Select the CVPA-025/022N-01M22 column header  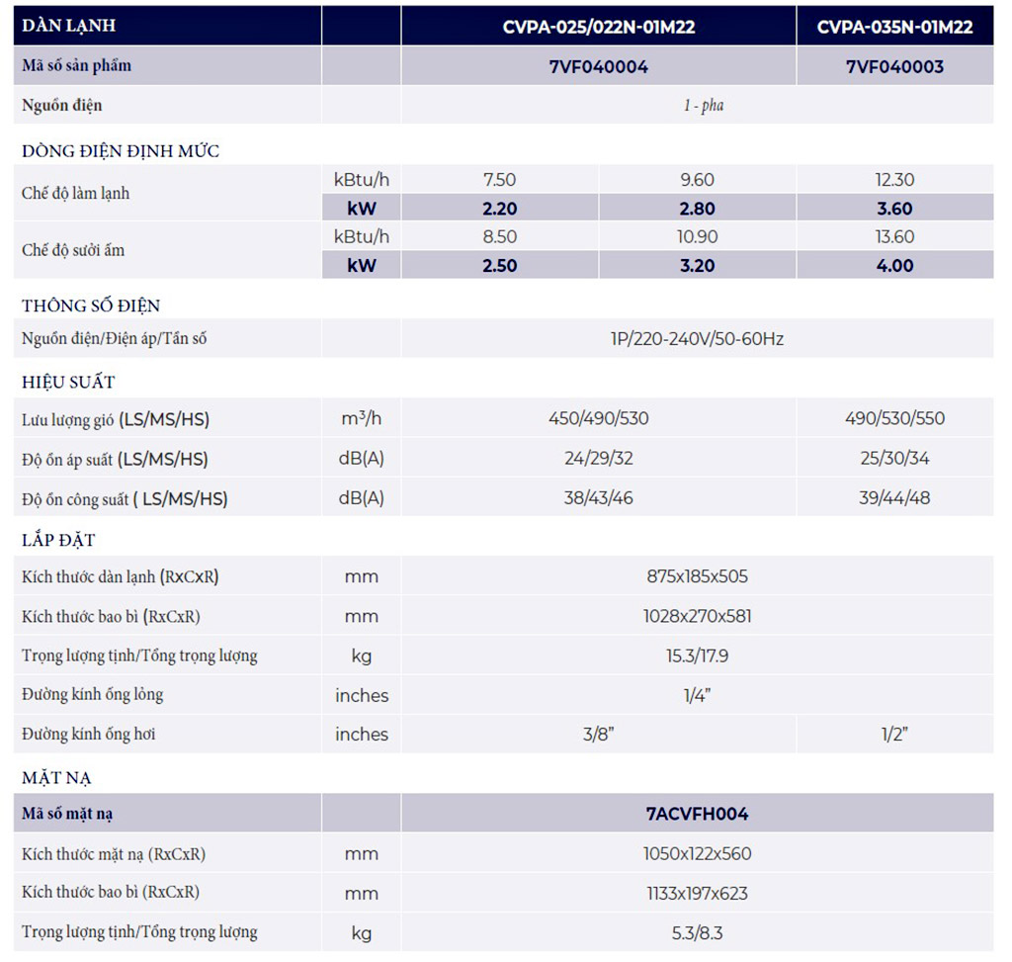(598, 27)
